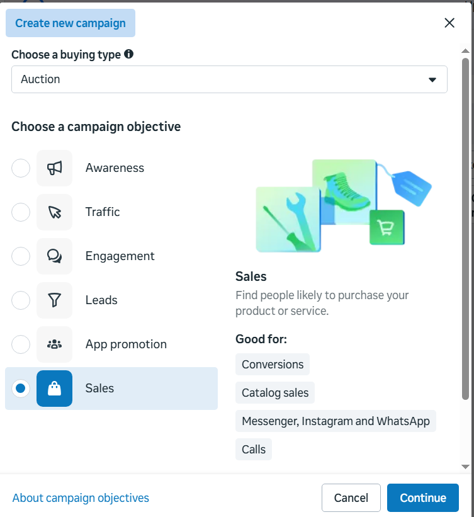Viewport: 474px width, 517px height.
Task: Open the Auction buying type dropdown
Action: [229, 79]
